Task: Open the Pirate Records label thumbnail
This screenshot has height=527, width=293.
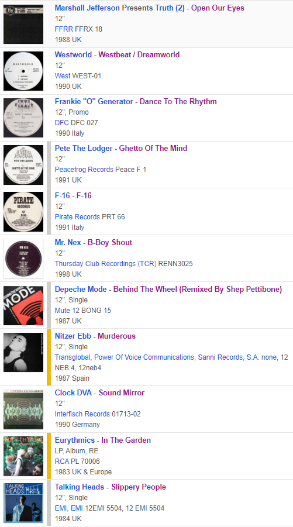Action: (23, 212)
